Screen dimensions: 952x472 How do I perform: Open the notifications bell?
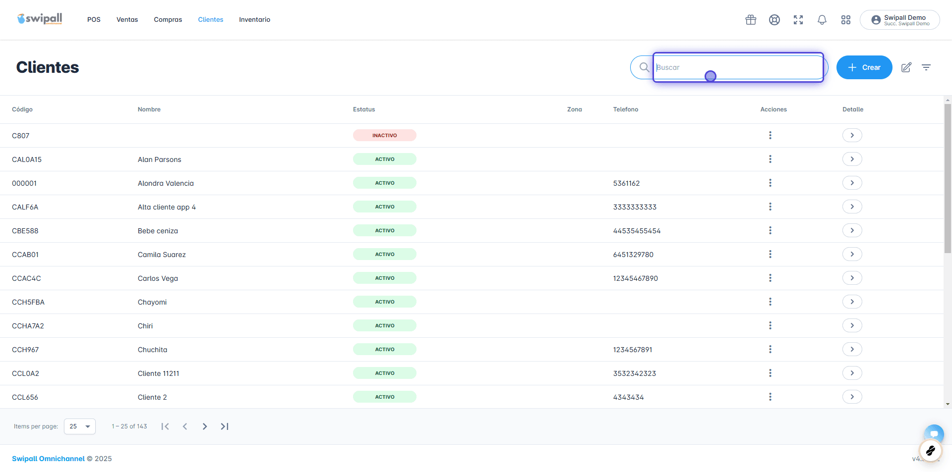click(822, 20)
